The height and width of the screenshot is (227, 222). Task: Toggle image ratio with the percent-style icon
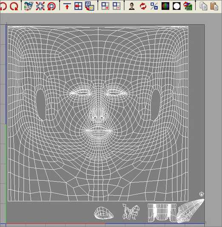[154, 6]
